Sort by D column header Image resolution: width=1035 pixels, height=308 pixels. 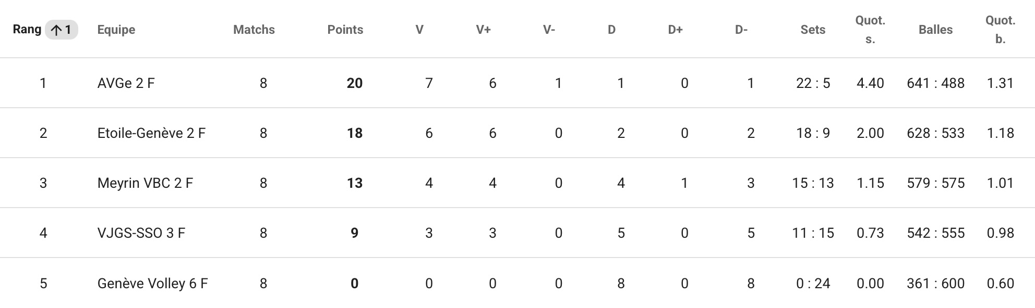[612, 30]
